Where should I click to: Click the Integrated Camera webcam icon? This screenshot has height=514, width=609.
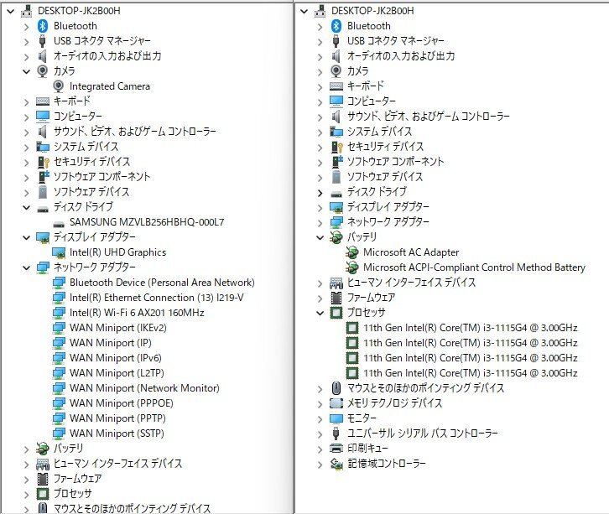click(x=58, y=86)
